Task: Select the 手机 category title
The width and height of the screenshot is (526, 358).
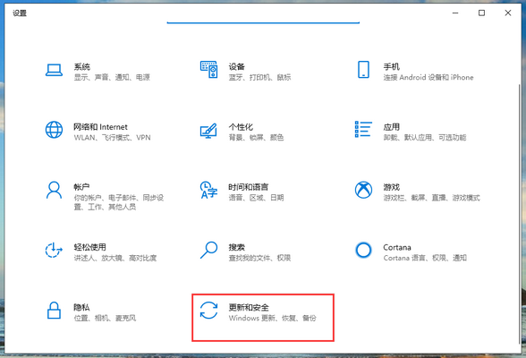Action: [392, 66]
